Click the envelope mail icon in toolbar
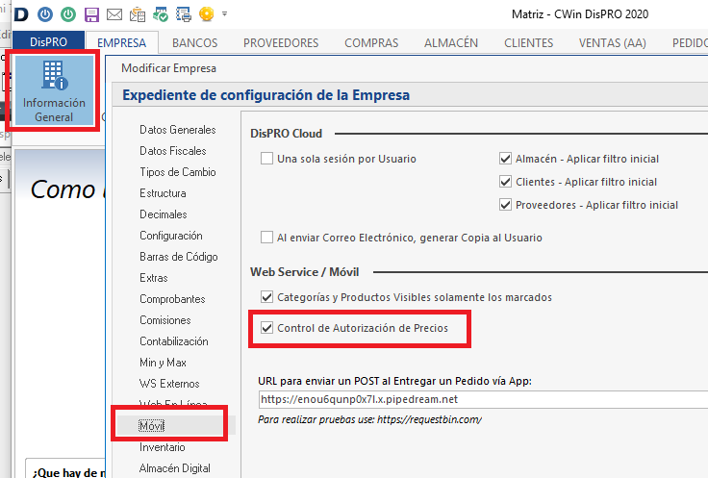This screenshot has width=708, height=478. (114, 14)
